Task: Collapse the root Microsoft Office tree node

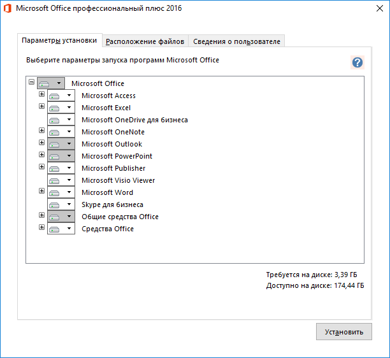Action: click(32, 82)
